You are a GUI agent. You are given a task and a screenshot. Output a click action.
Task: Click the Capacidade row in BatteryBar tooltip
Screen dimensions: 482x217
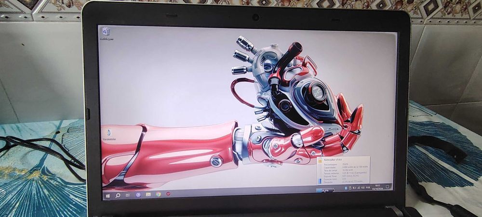pyautogui.click(x=346, y=167)
